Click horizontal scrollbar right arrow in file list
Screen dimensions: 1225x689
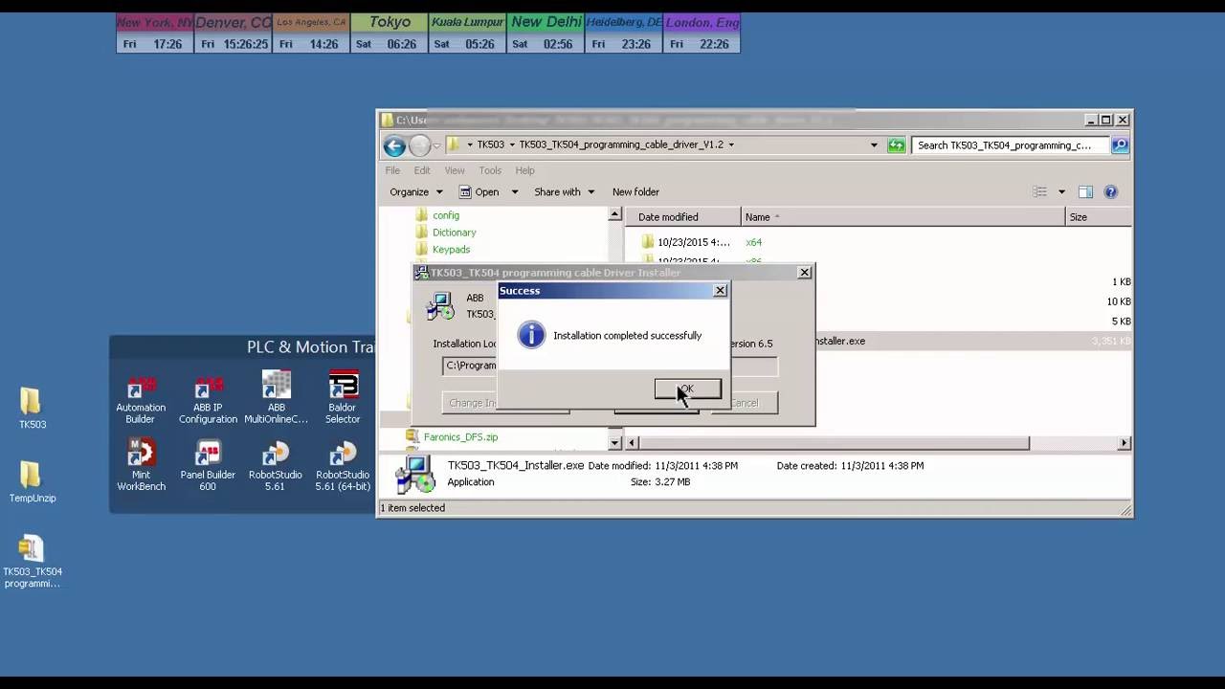1125,443
